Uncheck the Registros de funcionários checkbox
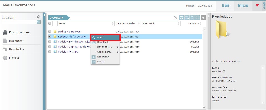Screen dimensions: 266x110 50,36
